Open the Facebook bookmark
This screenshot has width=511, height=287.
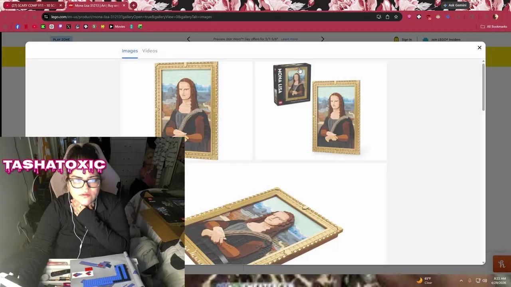click(18, 27)
